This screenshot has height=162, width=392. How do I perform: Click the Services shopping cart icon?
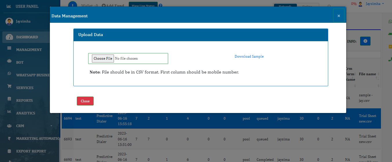[x=9, y=87]
